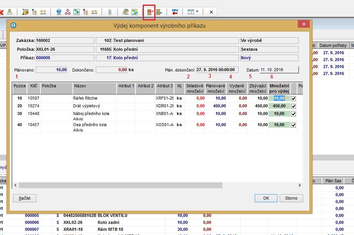Uncheck the checkbox for Ráfek Ritchie
Screen dimensions: 354x235
293,98
